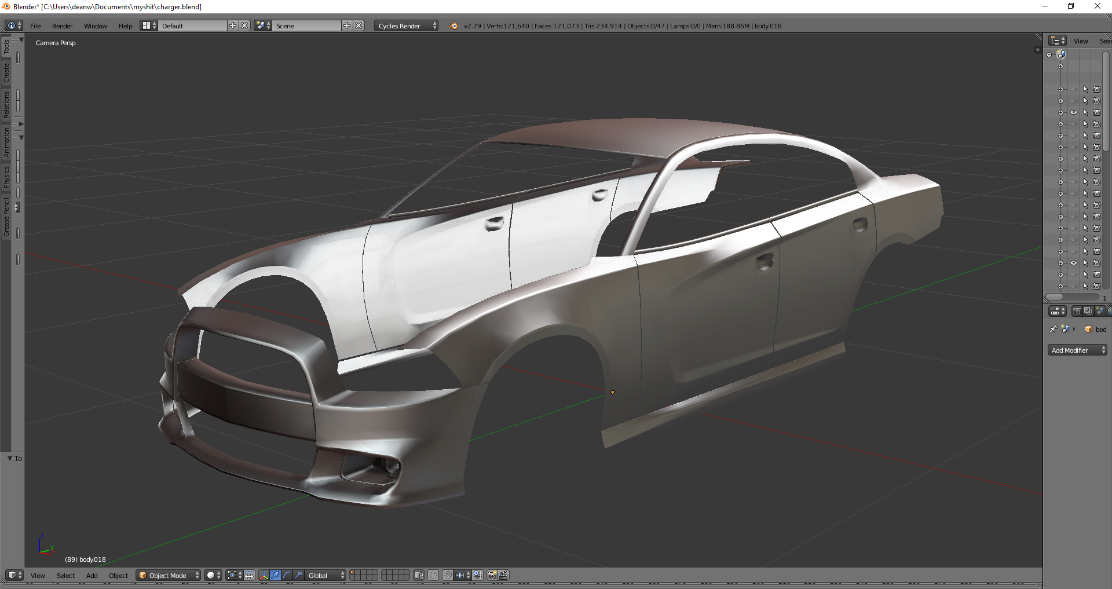Open the View menu in Outliner header
This screenshot has width=1112, height=589.
[x=1080, y=41]
